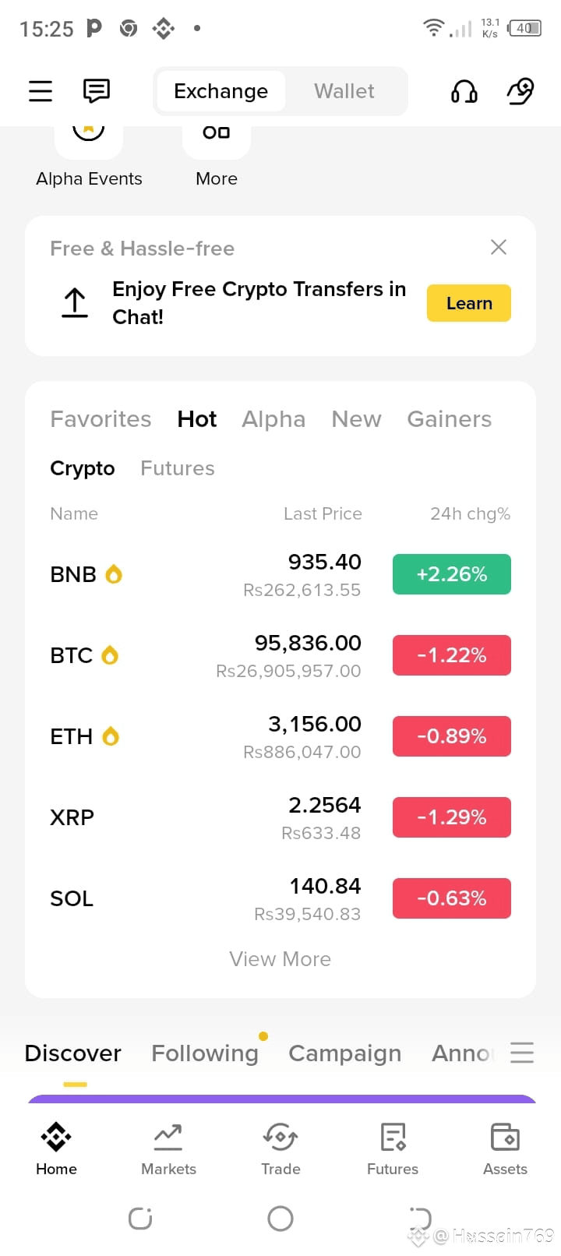Screen dimensions: 561x1256
Task: Dismiss the Free Crypto Transfers banner
Action: tap(499, 247)
